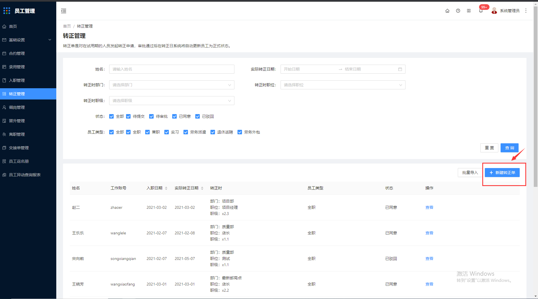Sort by 实际转正日期 using the sort arrows
This screenshot has width=538, height=299.
(x=202, y=188)
